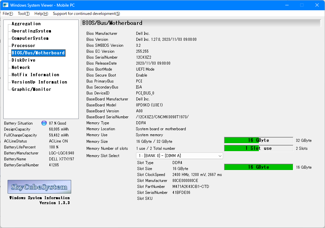
Task: Open HotFix Information page
Action: coord(35,75)
